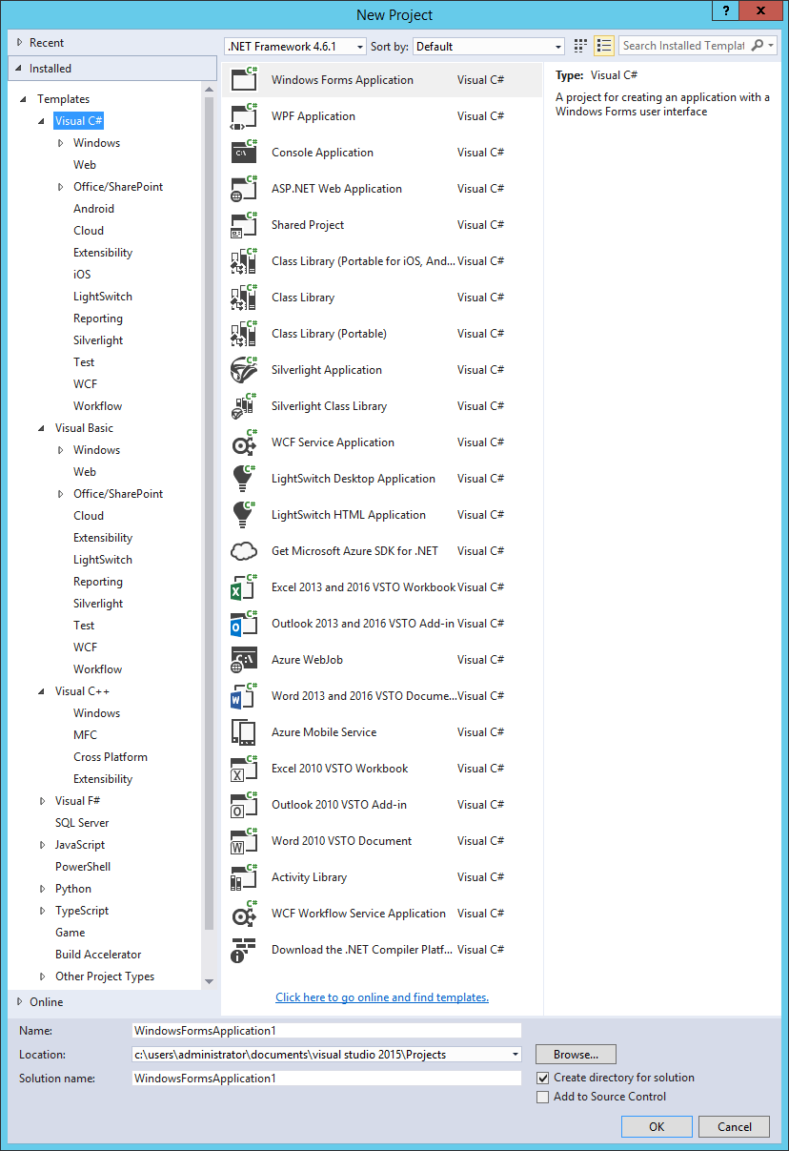Select the Build Accelerator category
This screenshot has width=789, height=1151.
98,955
